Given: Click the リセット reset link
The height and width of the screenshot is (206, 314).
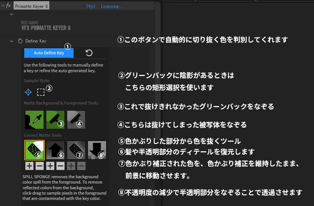Looking at the screenshot, I should [x=91, y=6].
